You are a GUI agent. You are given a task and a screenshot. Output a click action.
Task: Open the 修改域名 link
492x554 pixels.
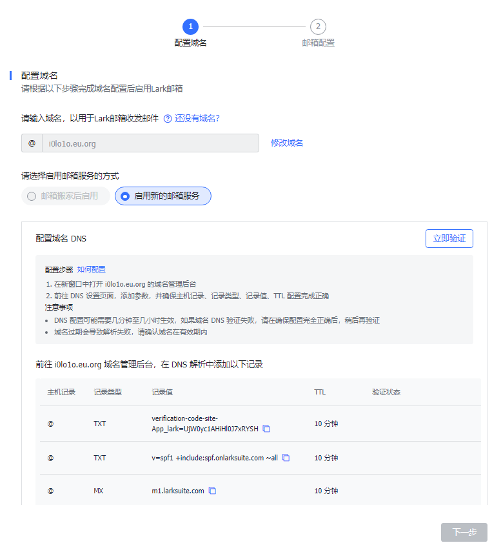click(x=286, y=143)
